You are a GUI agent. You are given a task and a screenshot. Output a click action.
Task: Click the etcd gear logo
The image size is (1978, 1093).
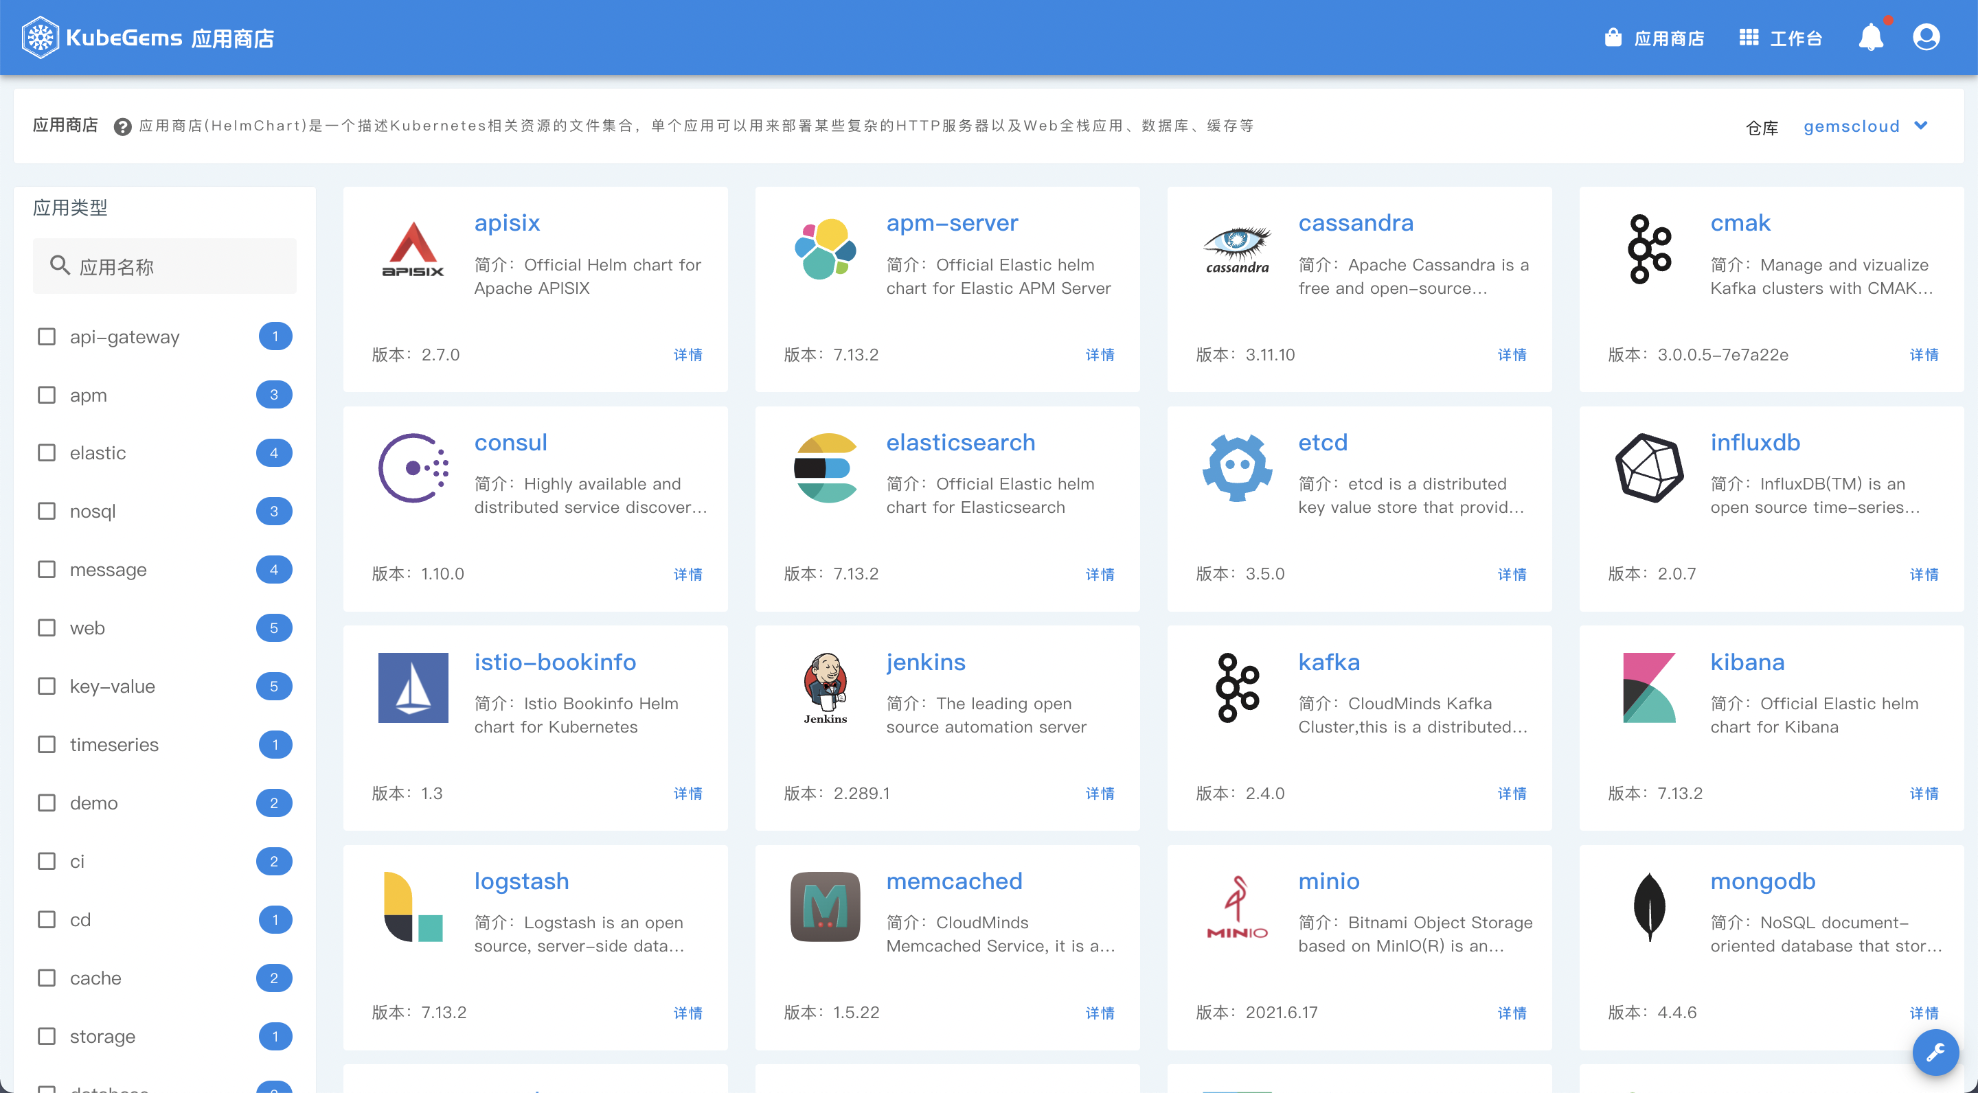tap(1237, 468)
